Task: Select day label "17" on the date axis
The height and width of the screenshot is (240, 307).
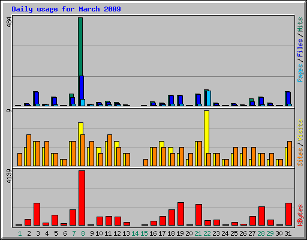Action: click(x=162, y=233)
